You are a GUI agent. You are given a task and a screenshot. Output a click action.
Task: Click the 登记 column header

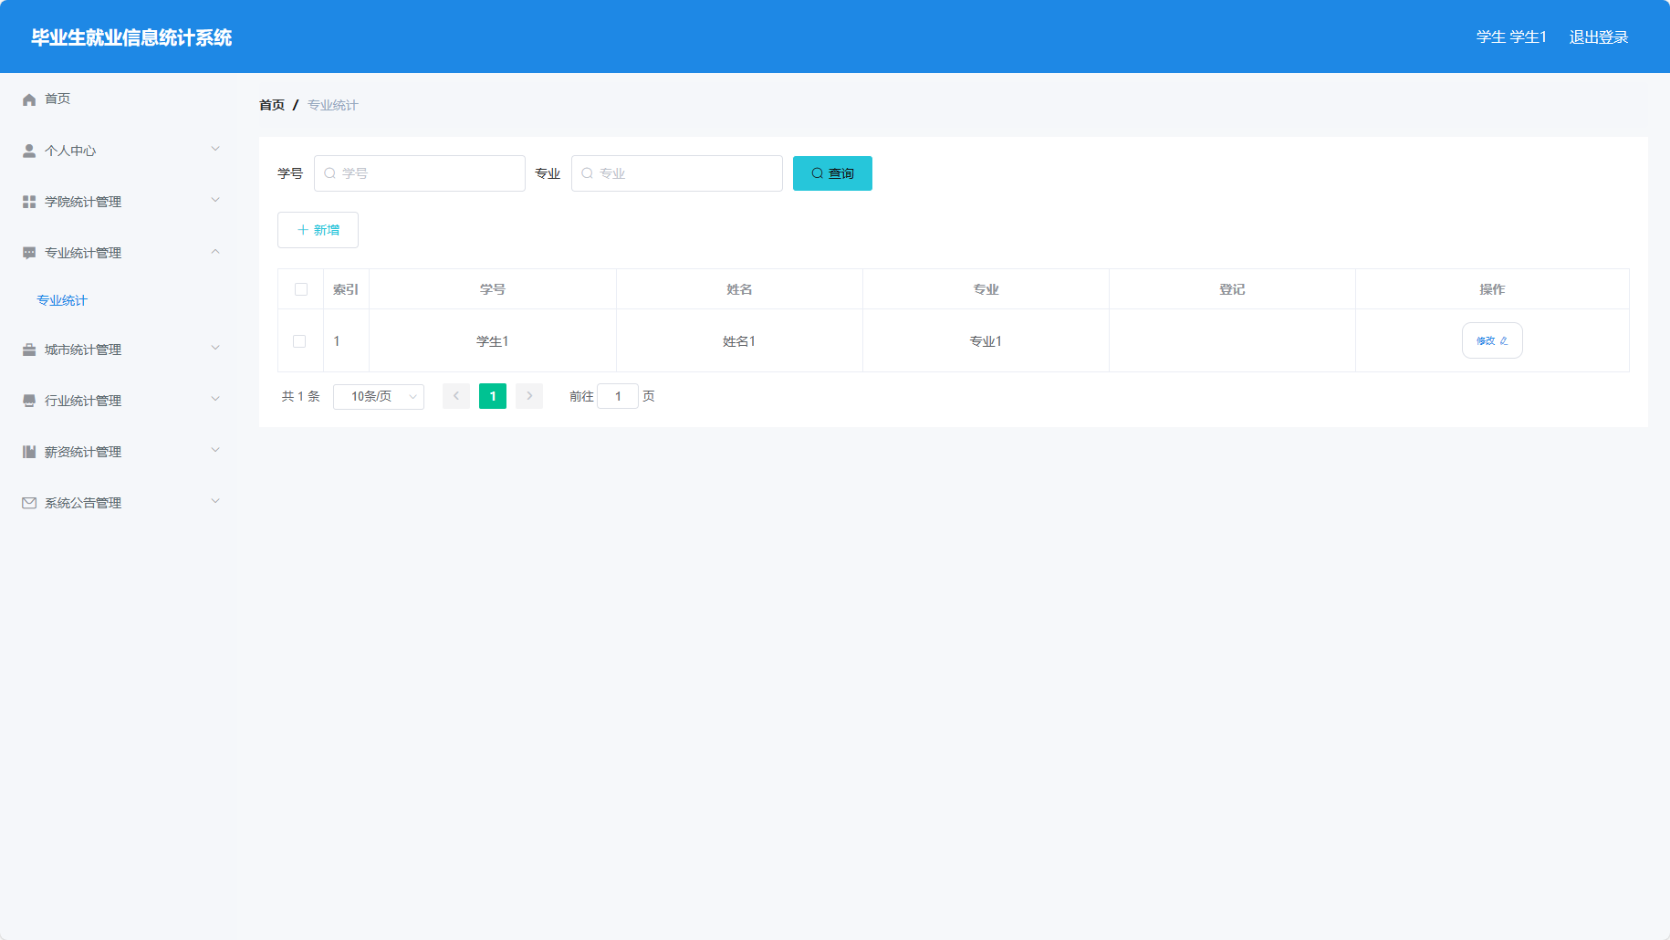[1232, 289]
